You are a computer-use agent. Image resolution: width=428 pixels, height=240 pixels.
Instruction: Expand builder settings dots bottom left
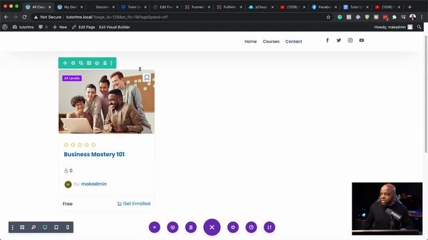tap(12, 227)
